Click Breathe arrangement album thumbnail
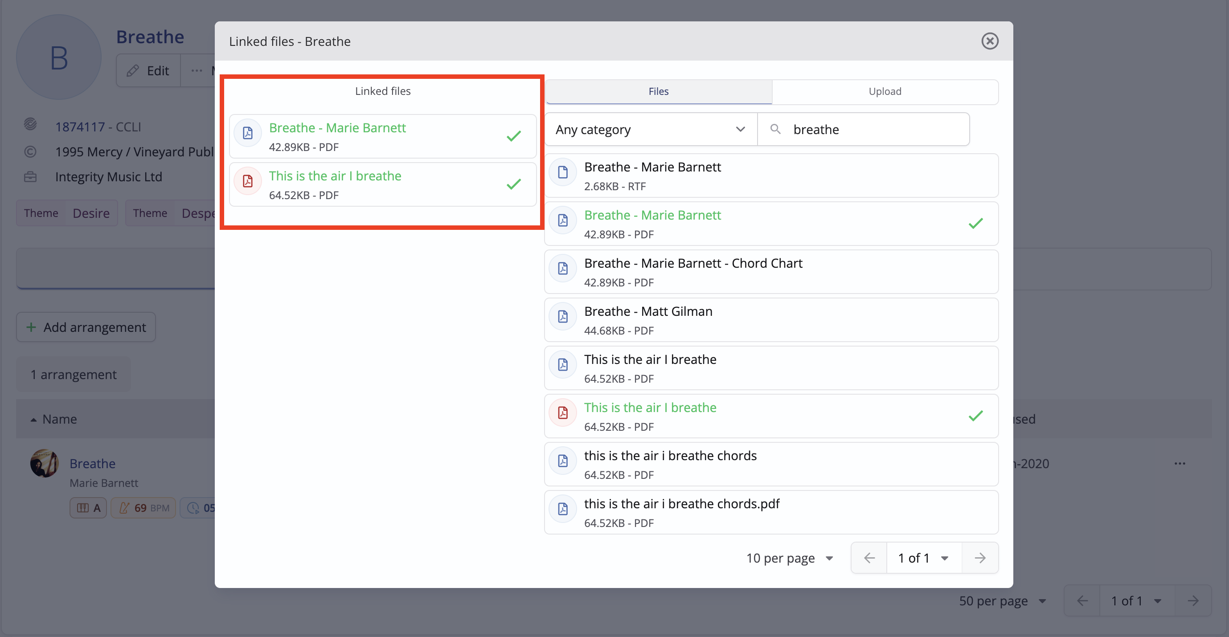This screenshot has height=637, width=1229. (45, 463)
